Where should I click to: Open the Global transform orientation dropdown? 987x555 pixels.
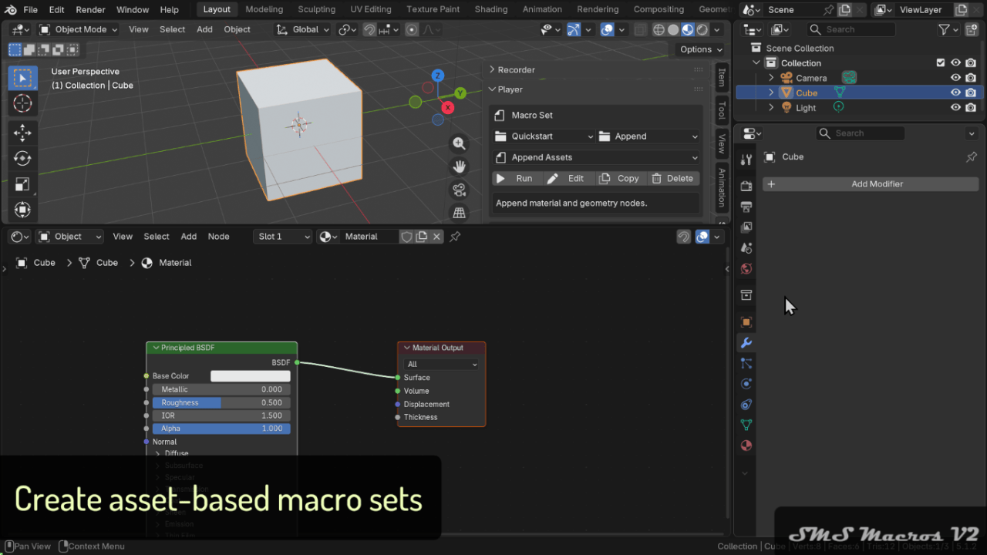coord(303,29)
